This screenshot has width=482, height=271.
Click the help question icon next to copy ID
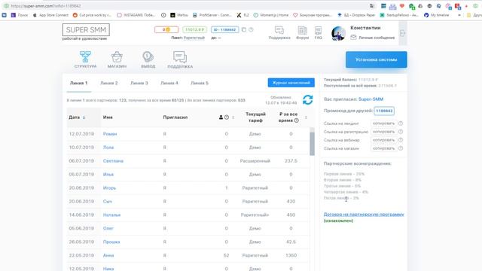[x=251, y=30]
